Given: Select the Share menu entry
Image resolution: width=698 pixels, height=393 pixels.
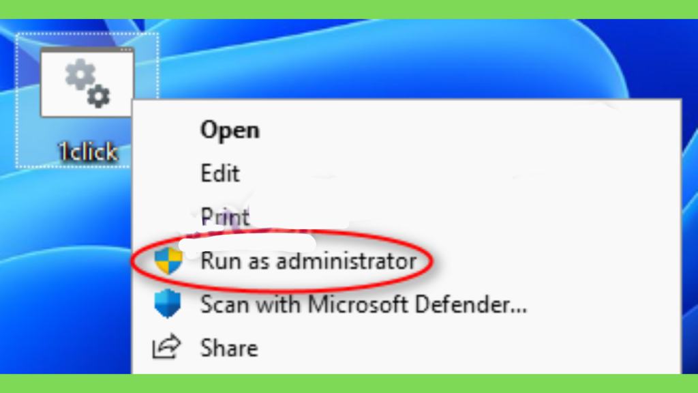Looking at the screenshot, I should [229, 348].
